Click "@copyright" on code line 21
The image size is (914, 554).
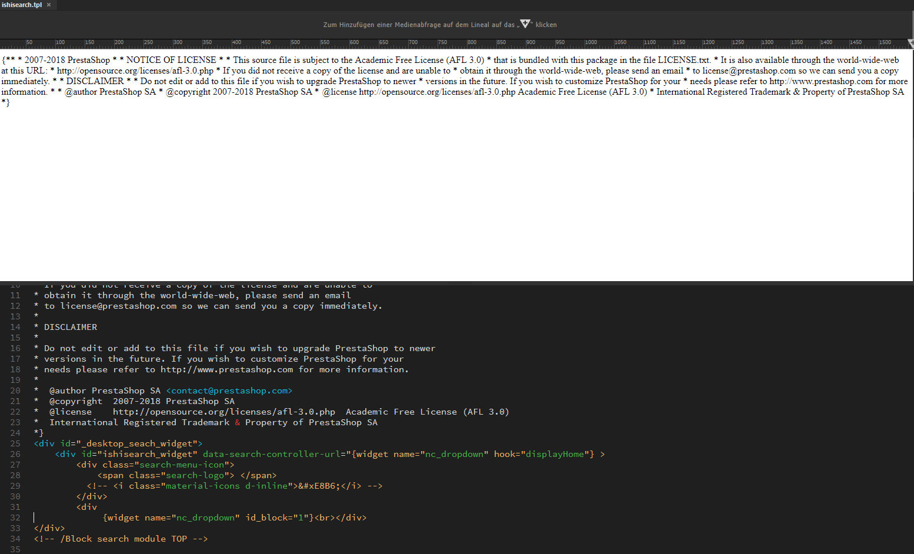pyautogui.click(x=76, y=401)
